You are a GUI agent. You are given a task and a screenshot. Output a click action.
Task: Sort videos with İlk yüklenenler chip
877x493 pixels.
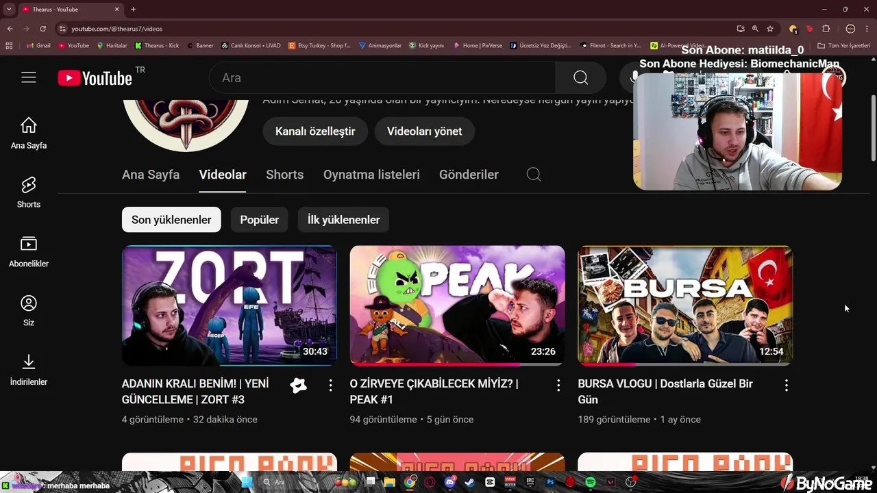[343, 220]
